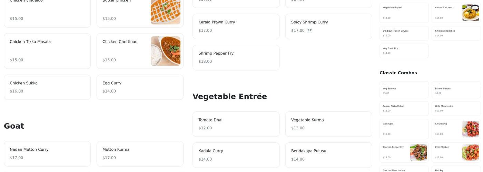Open the Dindigul Mutton Biryani card
Image resolution: width=483 pixels, height=172 pixels.
pos(404,33)
